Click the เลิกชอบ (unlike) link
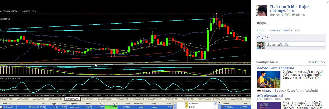 click(x=261, y=30)
